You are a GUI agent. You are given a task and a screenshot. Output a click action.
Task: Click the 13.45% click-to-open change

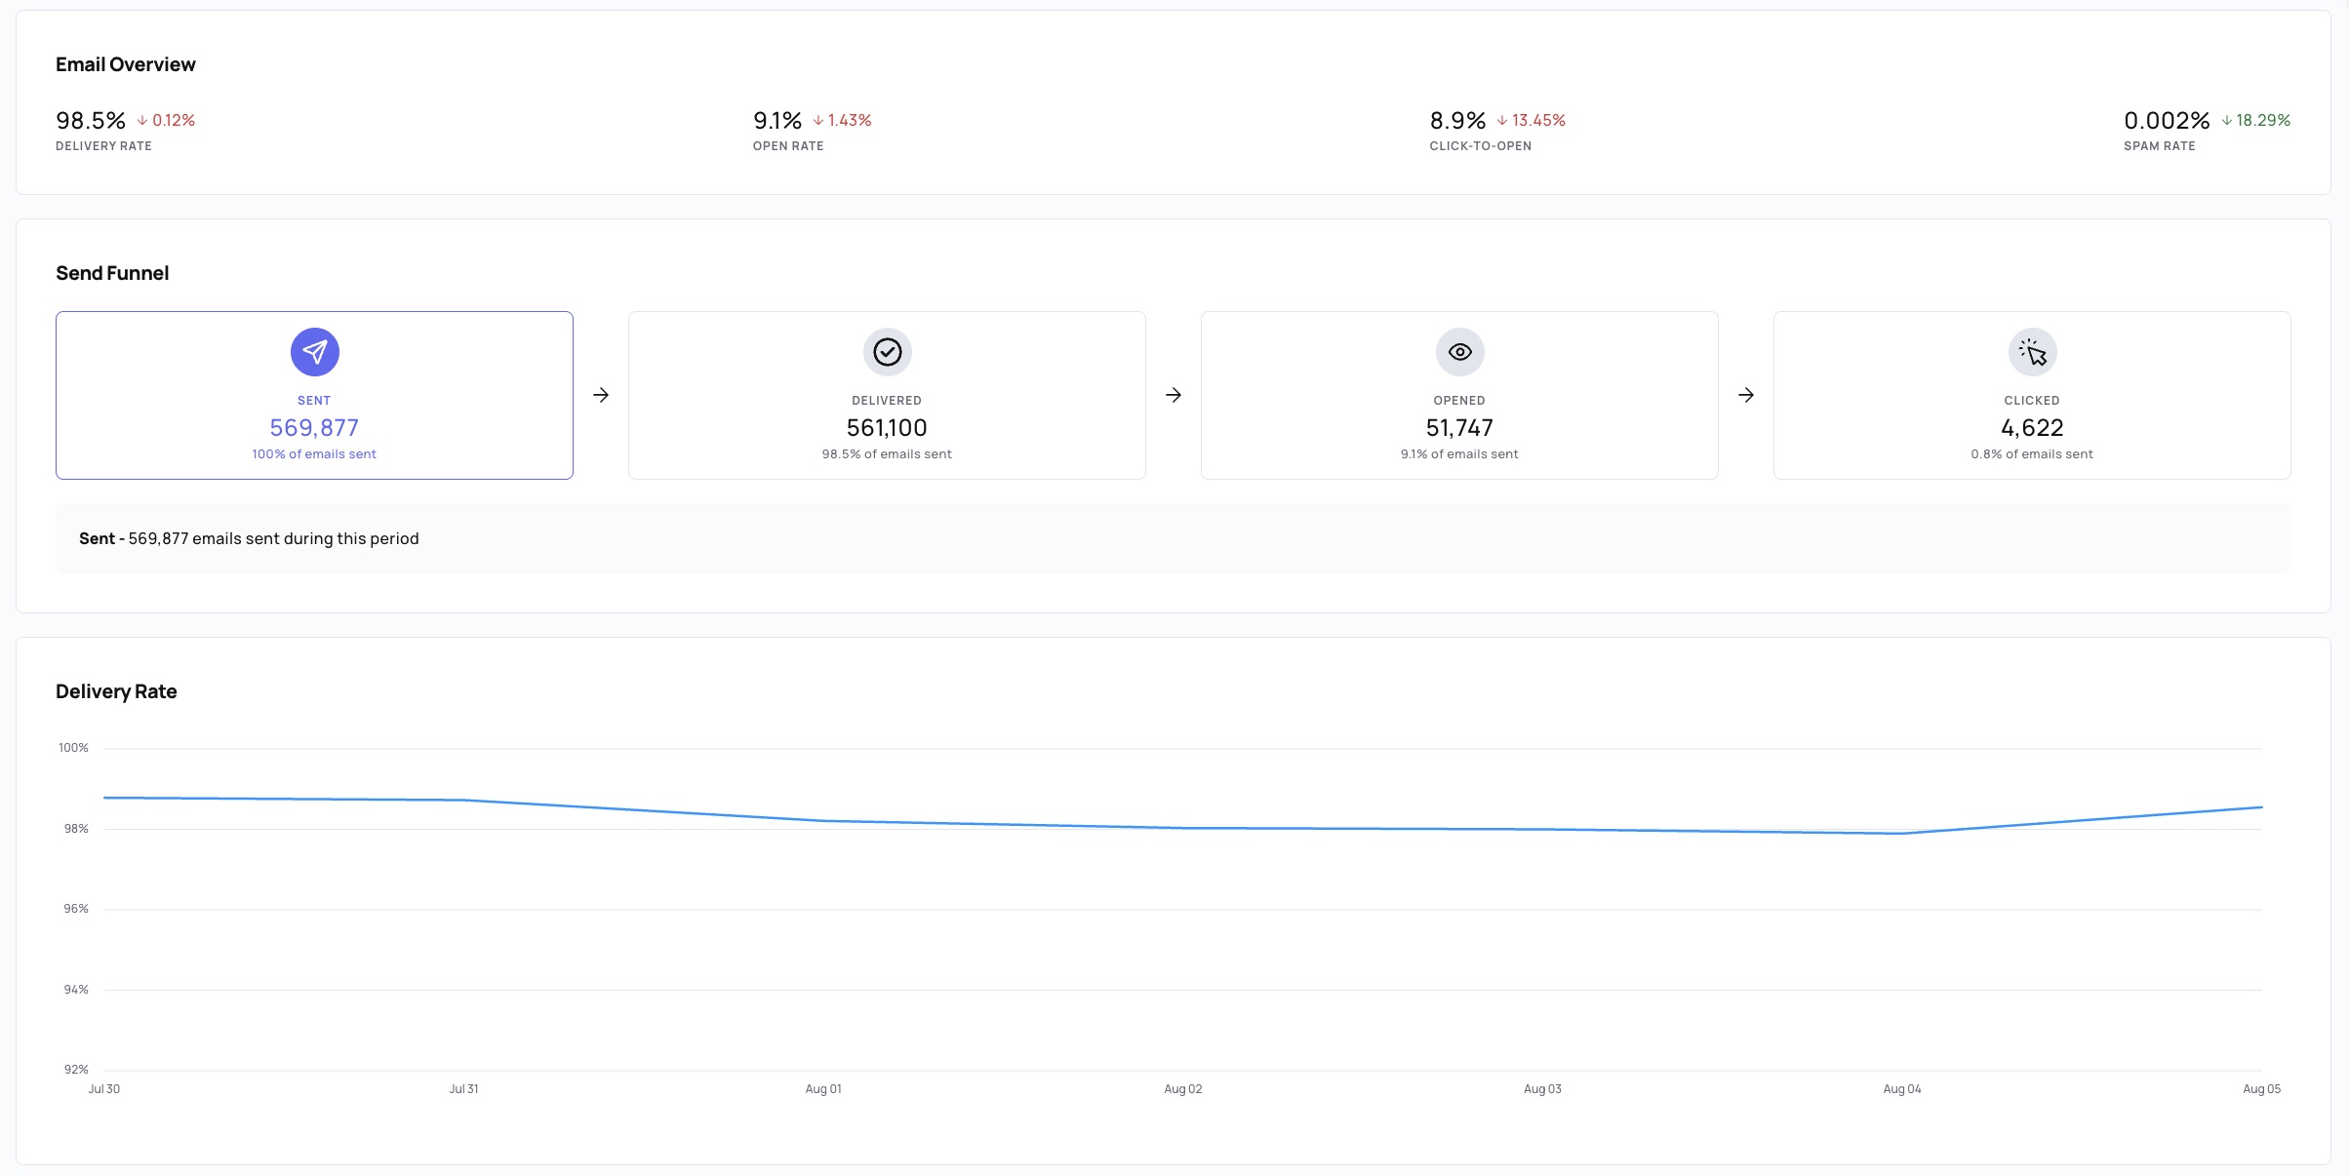[1538, 121]
